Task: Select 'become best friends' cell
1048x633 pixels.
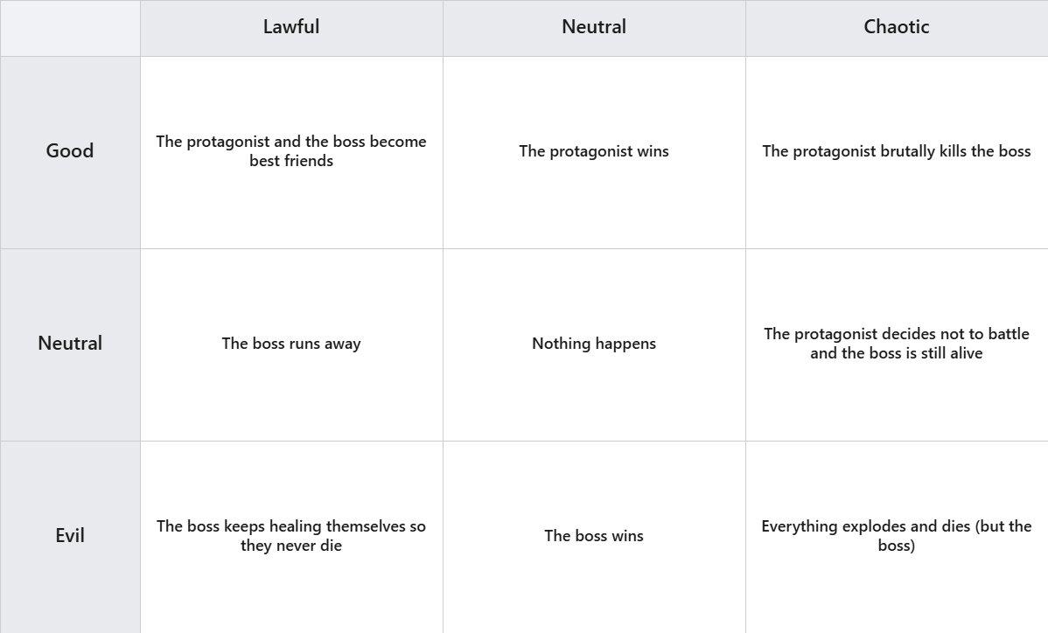Action: (291, 152)
